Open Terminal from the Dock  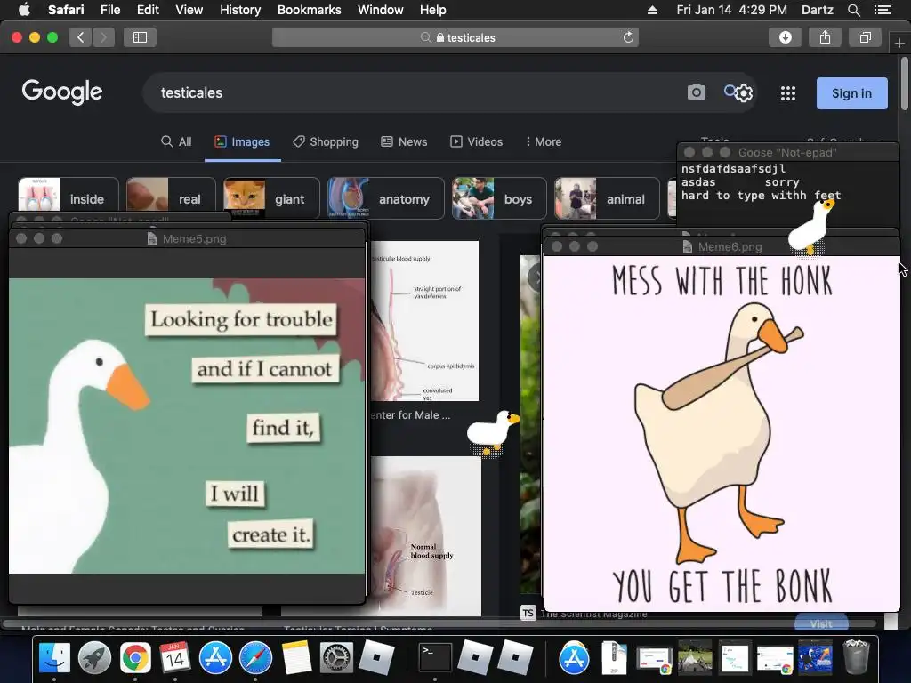[x=435, y=658]
